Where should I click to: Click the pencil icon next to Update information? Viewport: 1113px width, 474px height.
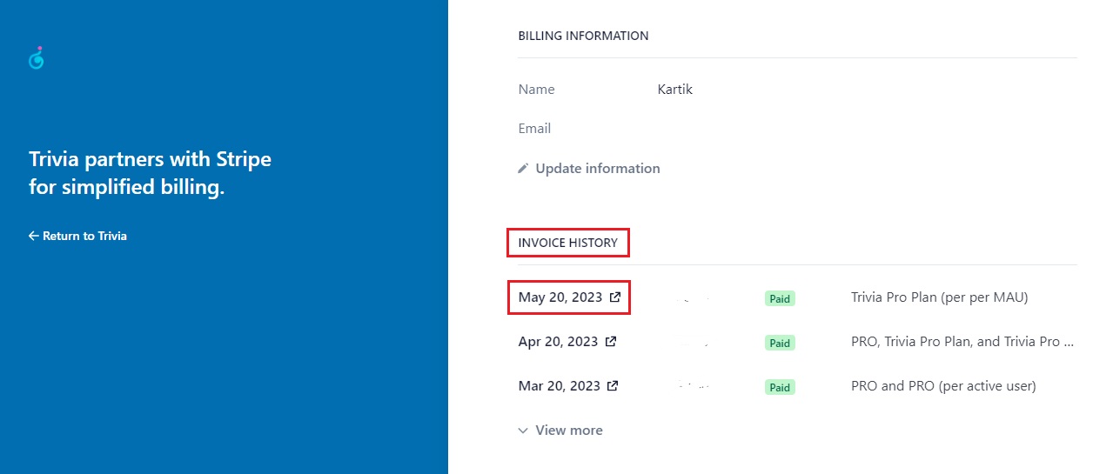523,168
